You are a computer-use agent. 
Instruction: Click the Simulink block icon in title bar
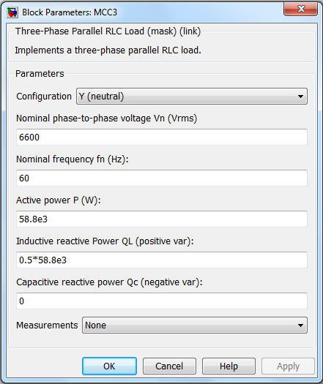coord(12,12)
